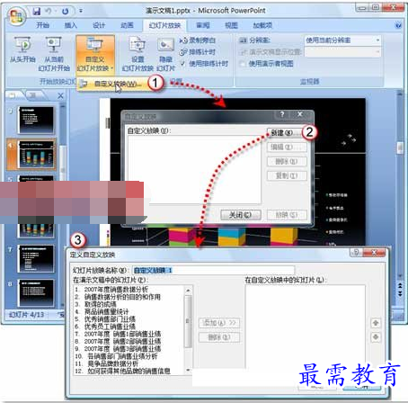
Task: Select list item 商品销售量统计
Action: (106, 312)
